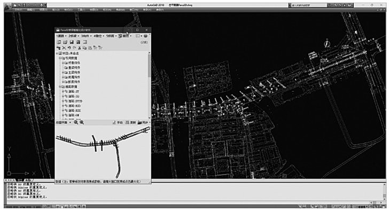Click the scissors cut icon in plugin panel

[80, 48]
